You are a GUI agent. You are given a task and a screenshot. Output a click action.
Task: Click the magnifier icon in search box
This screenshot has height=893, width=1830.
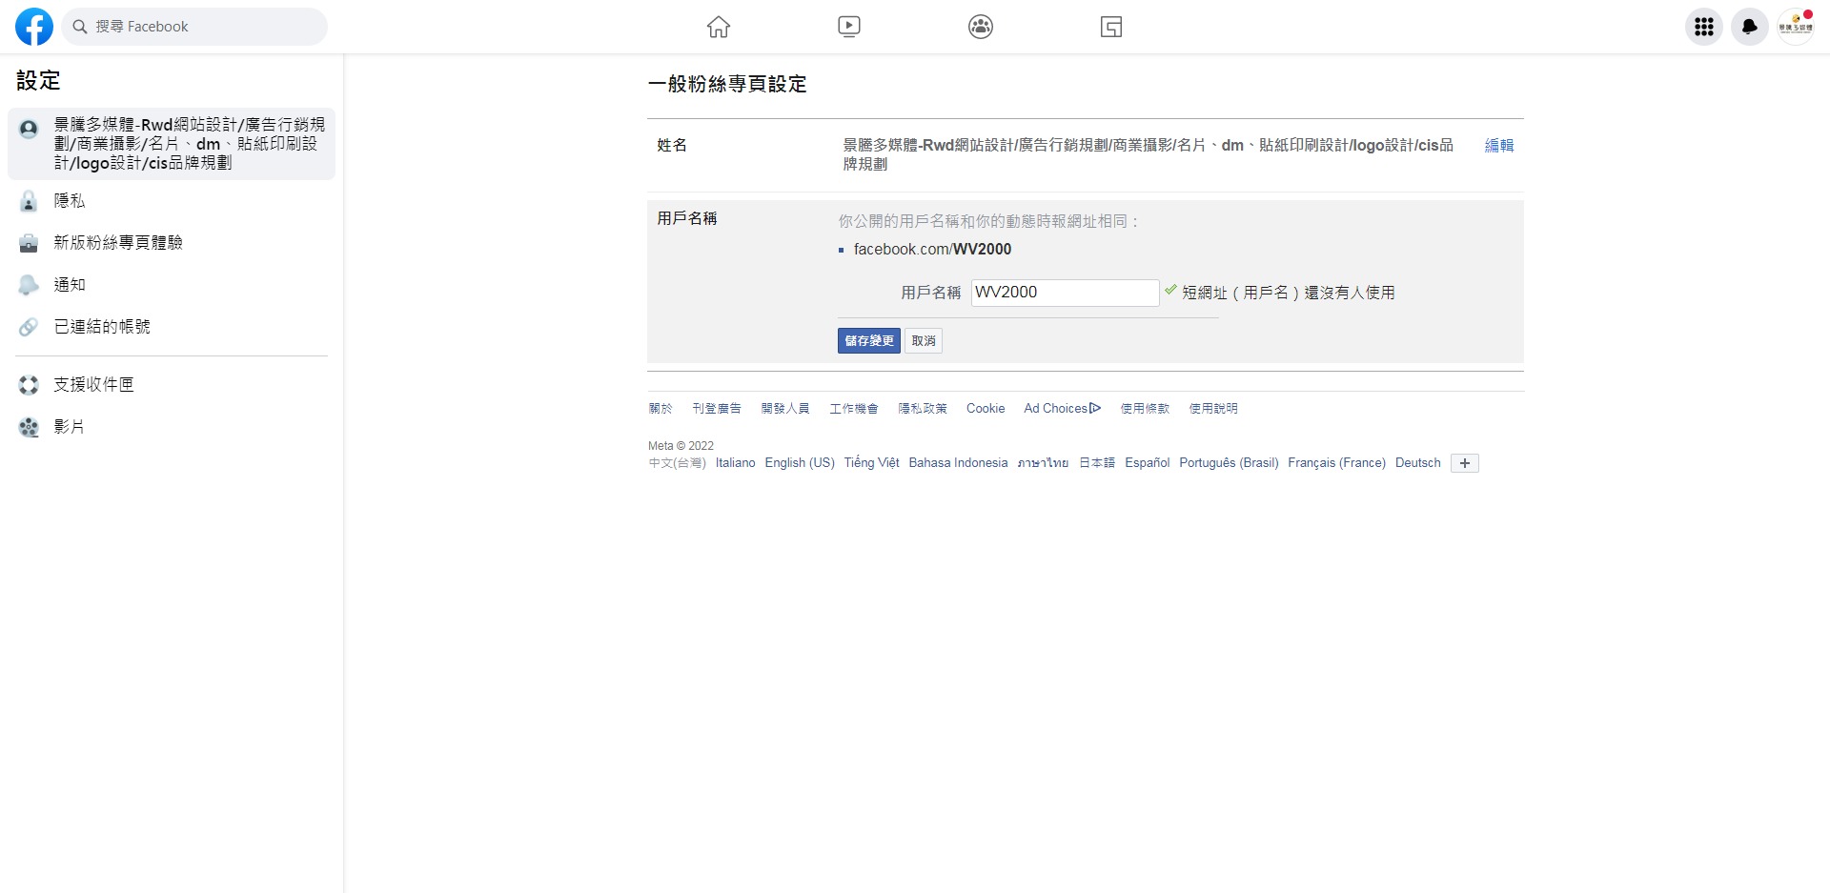pyautogui.click(x=80, y=27)
